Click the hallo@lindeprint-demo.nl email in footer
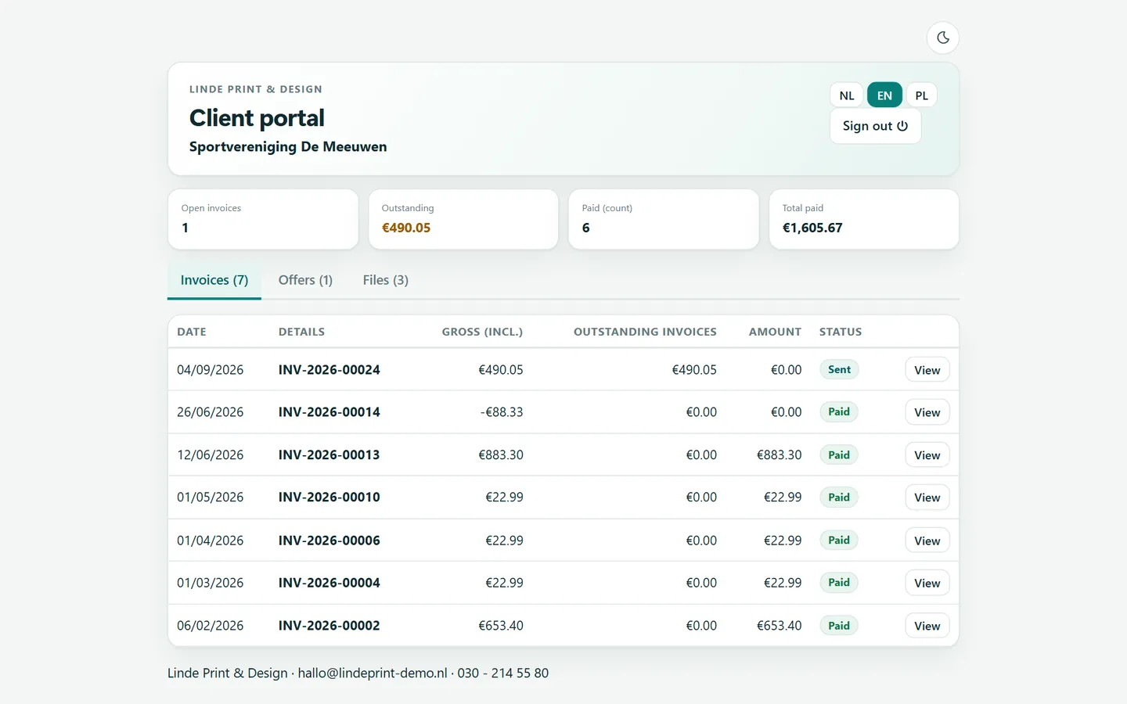The height and width of the screenshot is (704, 1127). 373,673
